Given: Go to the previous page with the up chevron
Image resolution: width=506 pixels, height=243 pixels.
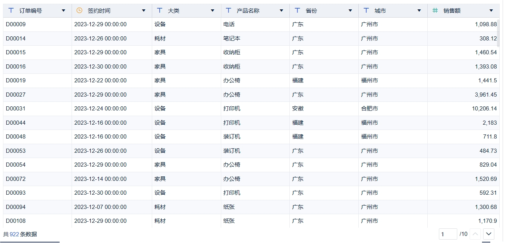Looking at the screenshot, I should tap(475, 234).
